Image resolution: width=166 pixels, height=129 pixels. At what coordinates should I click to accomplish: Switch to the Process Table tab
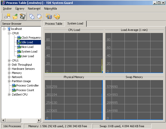(54, 24)
